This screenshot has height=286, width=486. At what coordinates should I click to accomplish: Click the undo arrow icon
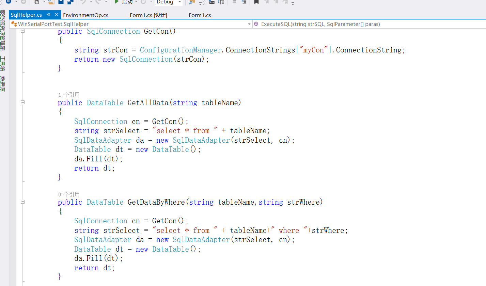coord(83,2)
